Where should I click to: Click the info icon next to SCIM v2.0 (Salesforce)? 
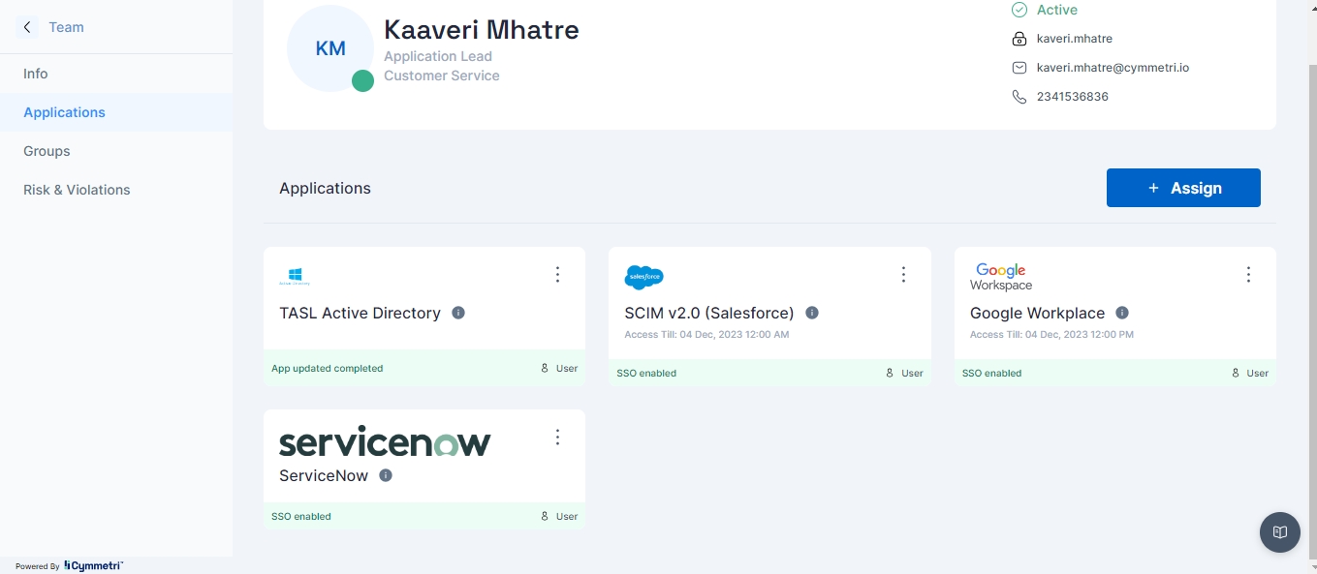812,313
